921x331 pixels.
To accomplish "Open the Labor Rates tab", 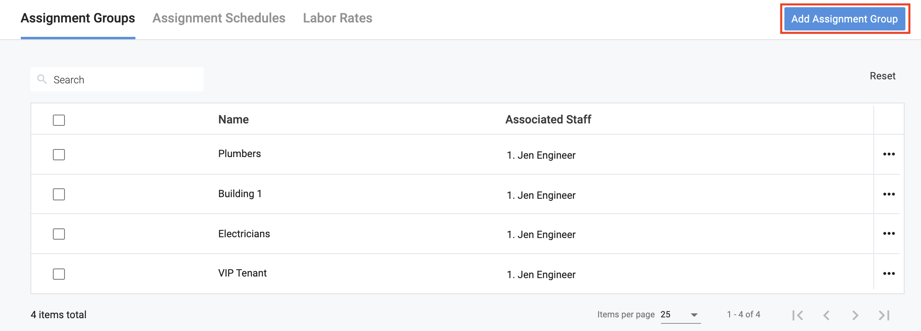I will [337, 18].
